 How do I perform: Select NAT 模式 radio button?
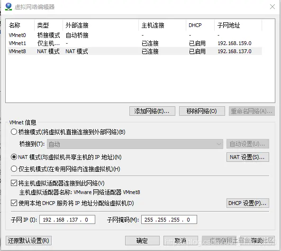(x=14, y=157)
